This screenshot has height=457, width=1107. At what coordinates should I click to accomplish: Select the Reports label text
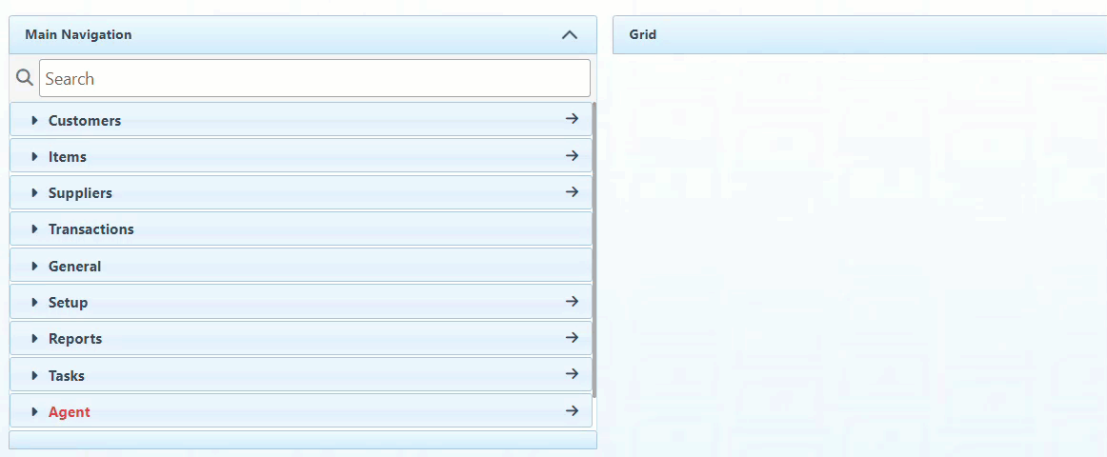click(x=75, y=339)
